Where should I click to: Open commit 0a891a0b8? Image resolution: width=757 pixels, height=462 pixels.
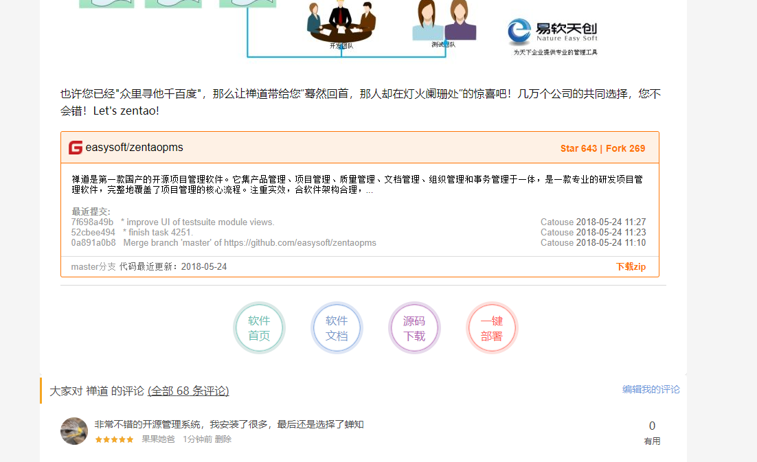point(93,242)
